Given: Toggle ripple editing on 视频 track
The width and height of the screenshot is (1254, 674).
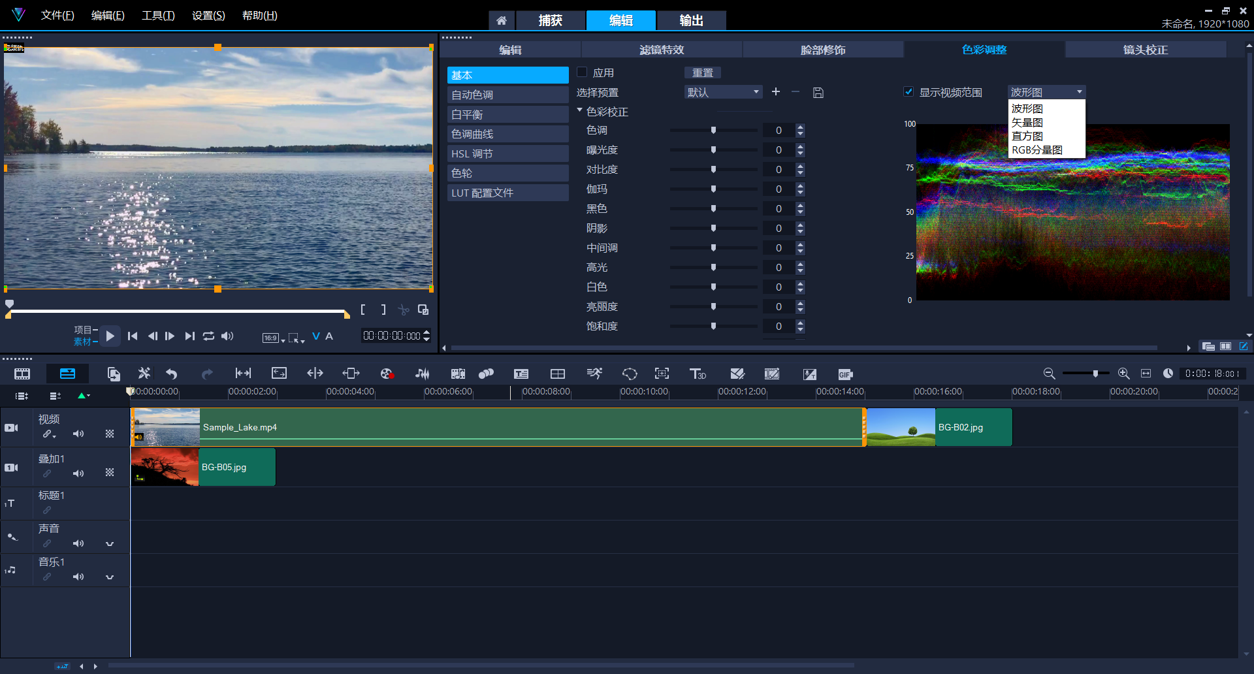Looking at the screenshot, I should [49, 434].
